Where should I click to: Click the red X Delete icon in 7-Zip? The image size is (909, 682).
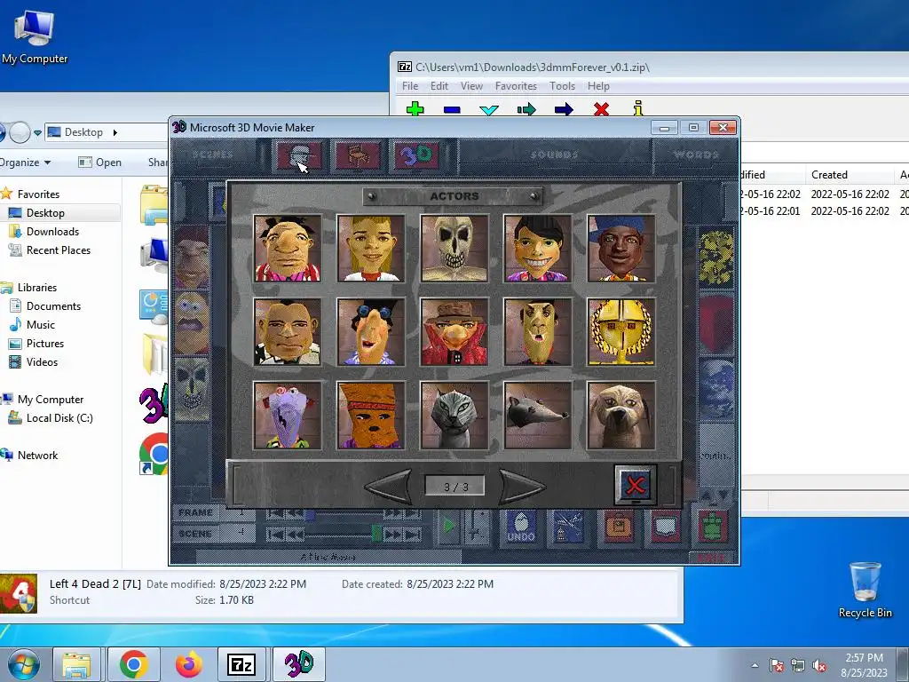[x=601, y=109]
